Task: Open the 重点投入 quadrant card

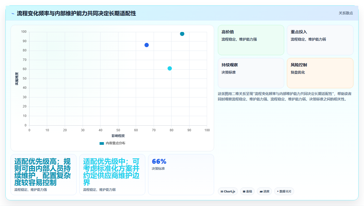Action: click(x=320, y=40)
